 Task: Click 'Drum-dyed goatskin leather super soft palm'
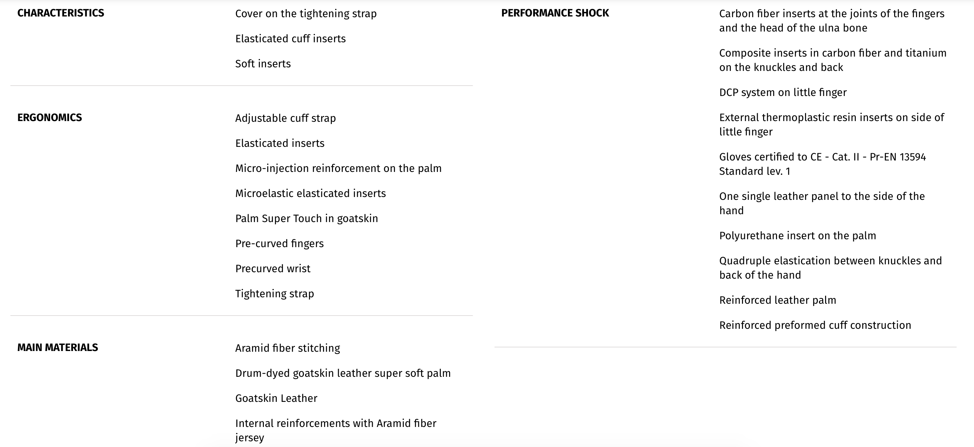point(343,373)
